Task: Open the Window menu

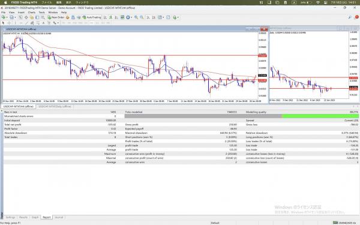Action: (53, 13)
